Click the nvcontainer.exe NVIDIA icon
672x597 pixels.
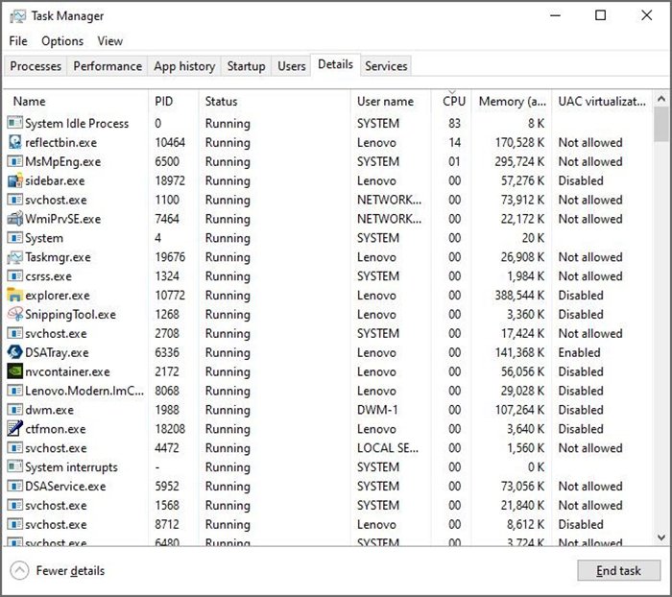(x=14, y=372)
